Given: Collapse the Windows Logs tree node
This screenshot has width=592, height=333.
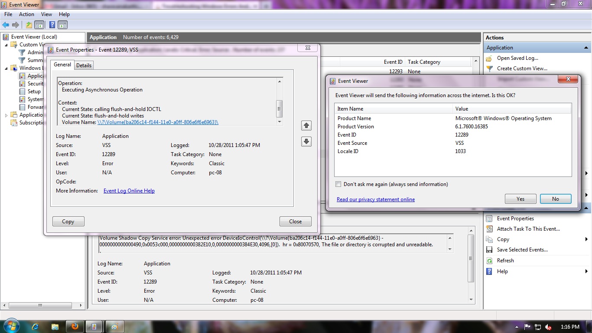Looking at the screenshot, I should 6,68.
